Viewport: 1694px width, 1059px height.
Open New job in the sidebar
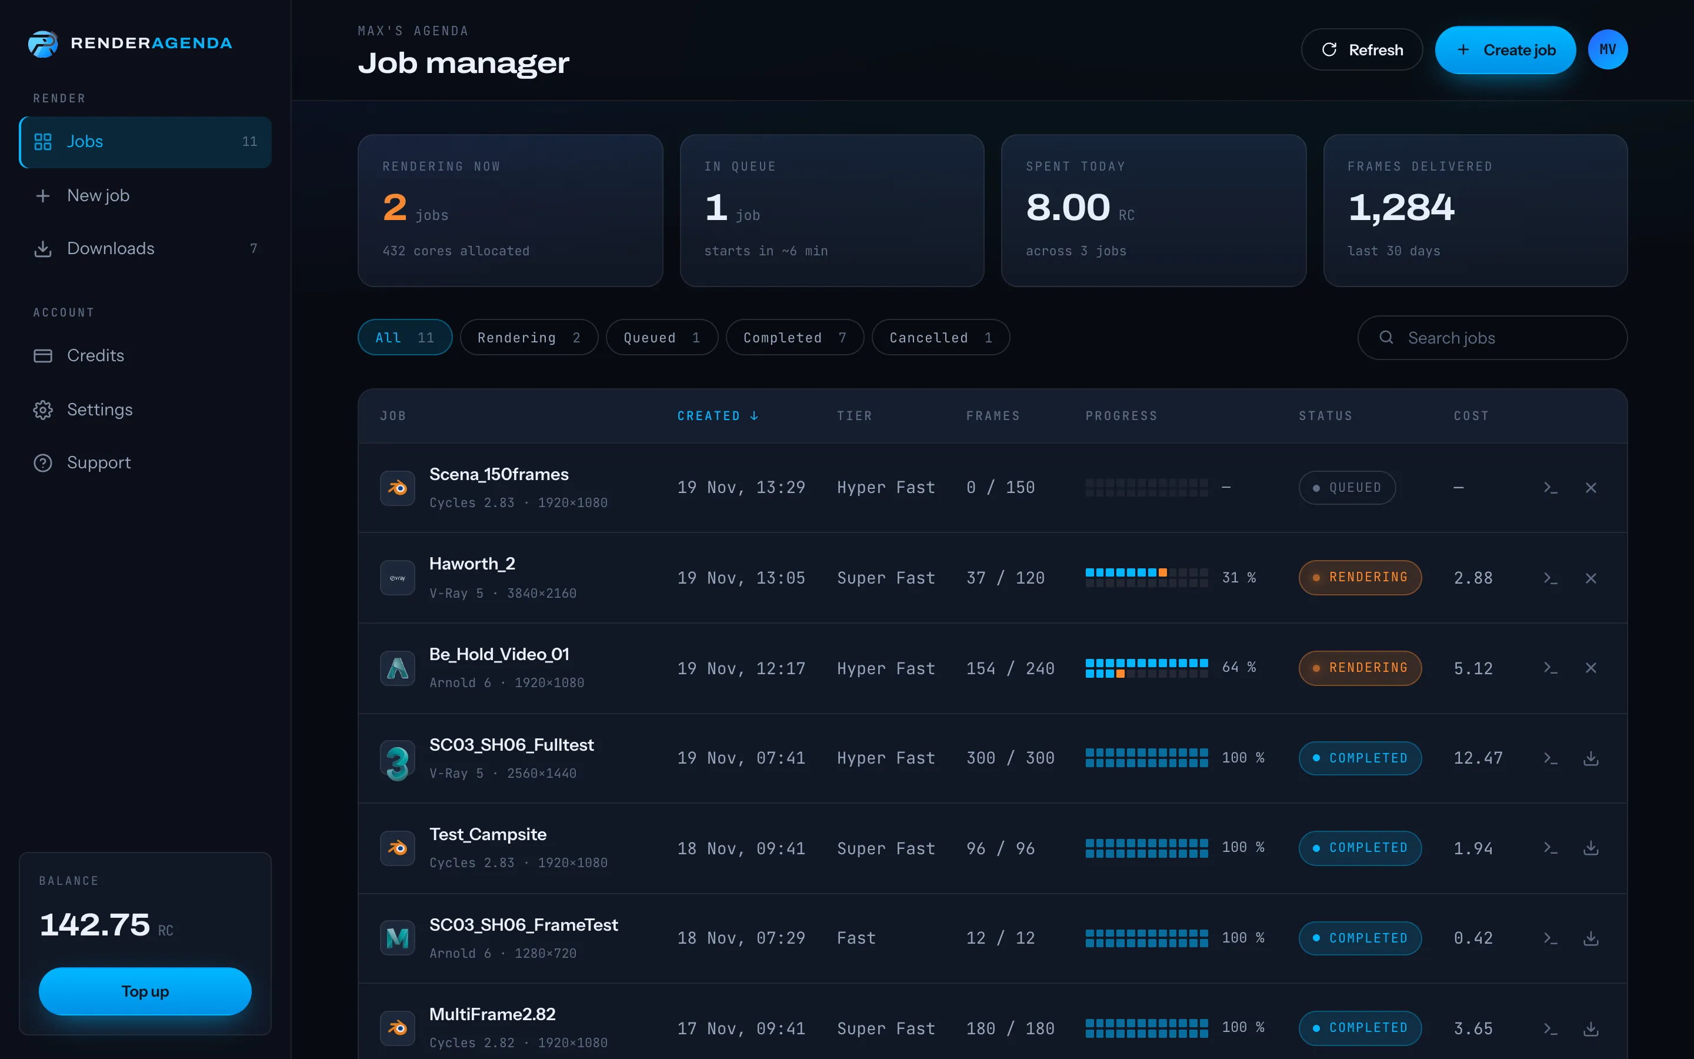point(146,195)
